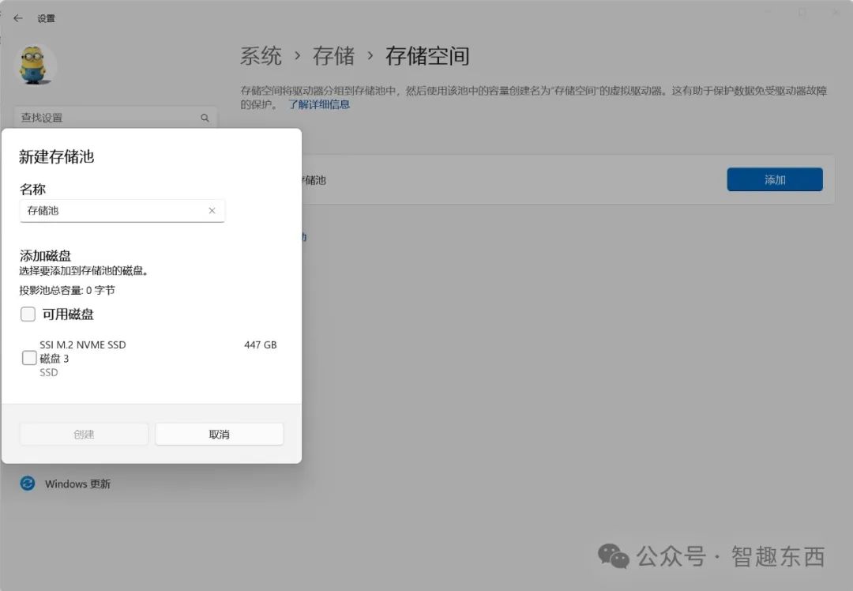
Task: Click the blue 添加 button
Action: [774, 179]
